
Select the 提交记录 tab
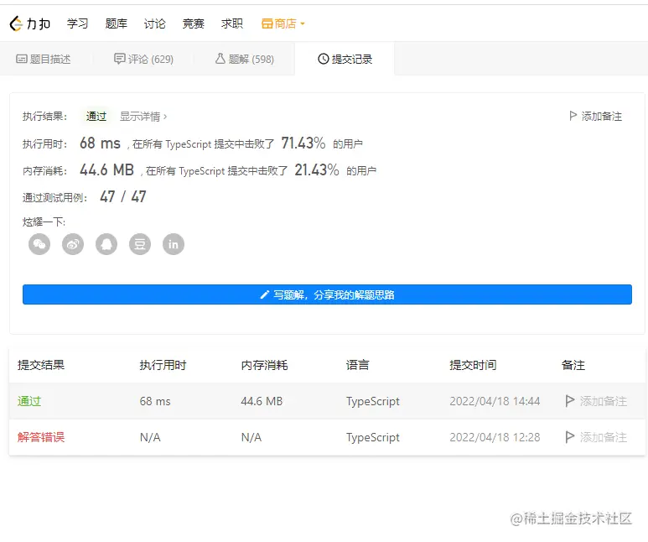[x=345, y=60]
